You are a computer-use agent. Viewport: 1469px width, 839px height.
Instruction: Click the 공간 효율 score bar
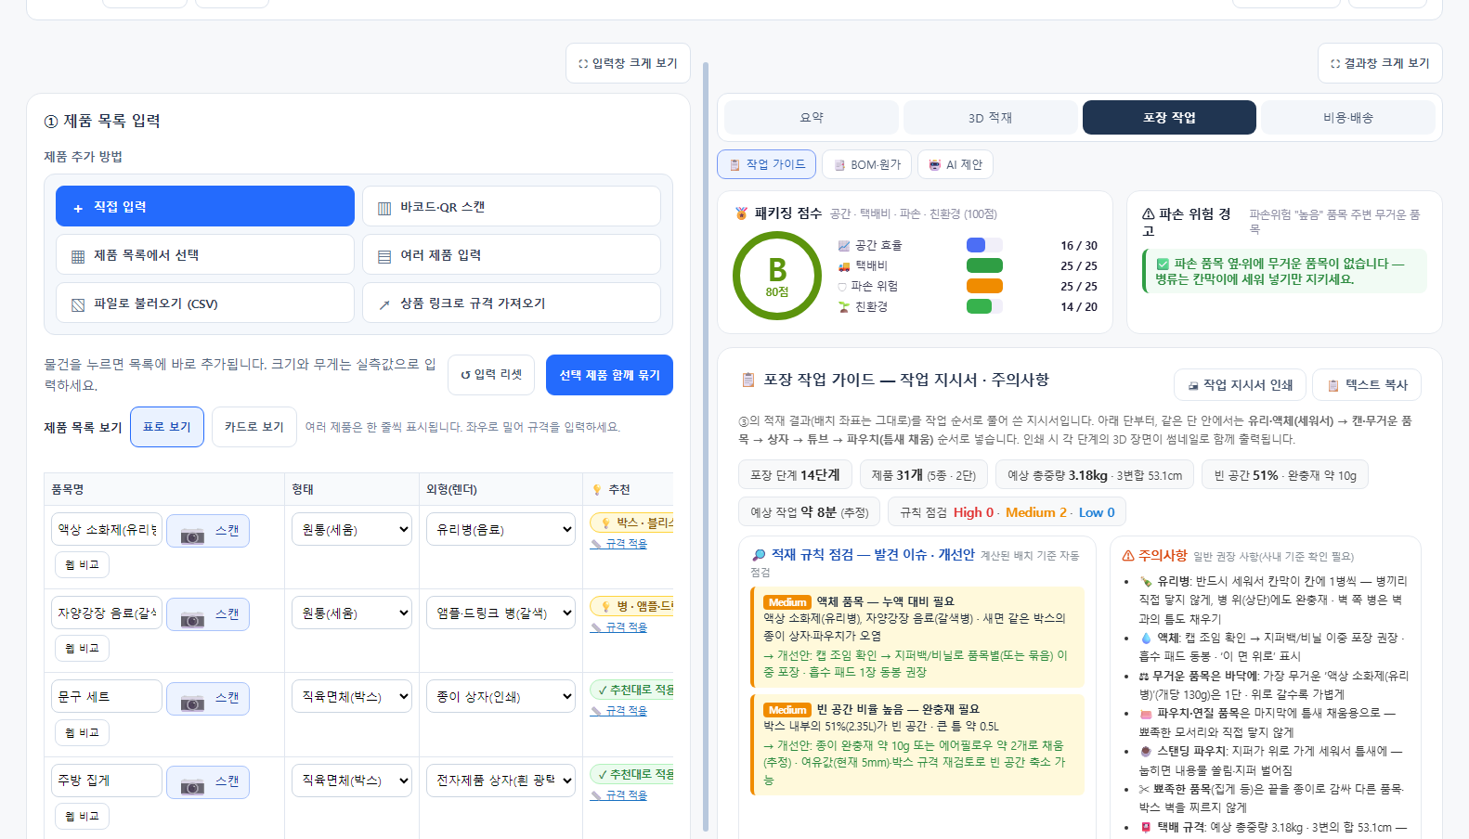coord(984,245)
